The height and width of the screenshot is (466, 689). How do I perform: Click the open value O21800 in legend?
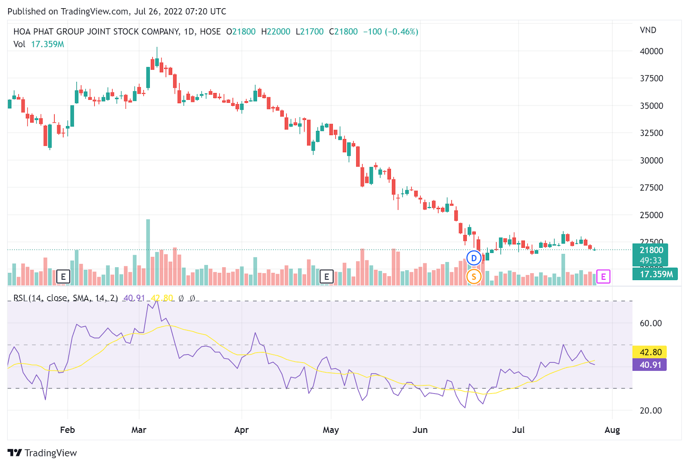tap(241, 31)
